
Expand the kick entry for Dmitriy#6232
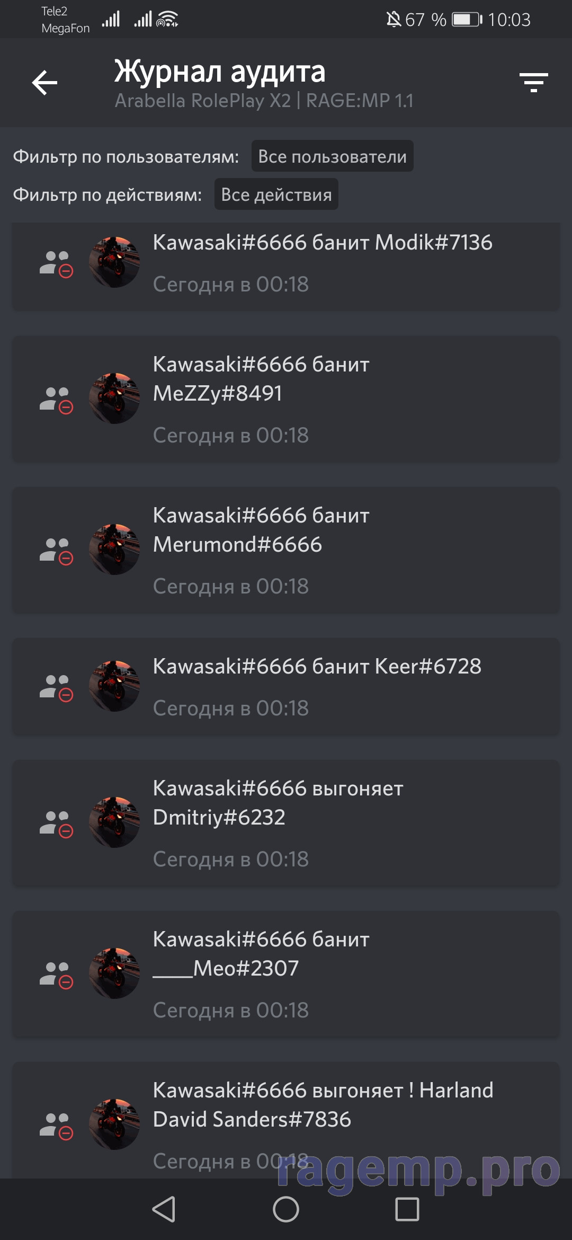point(286,823)
